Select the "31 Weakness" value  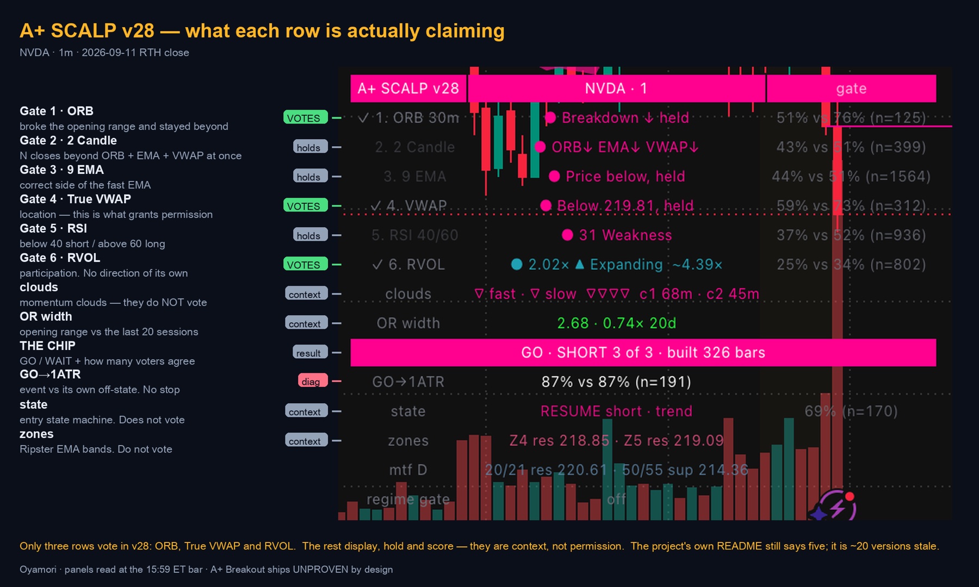[x=625, y=235]
